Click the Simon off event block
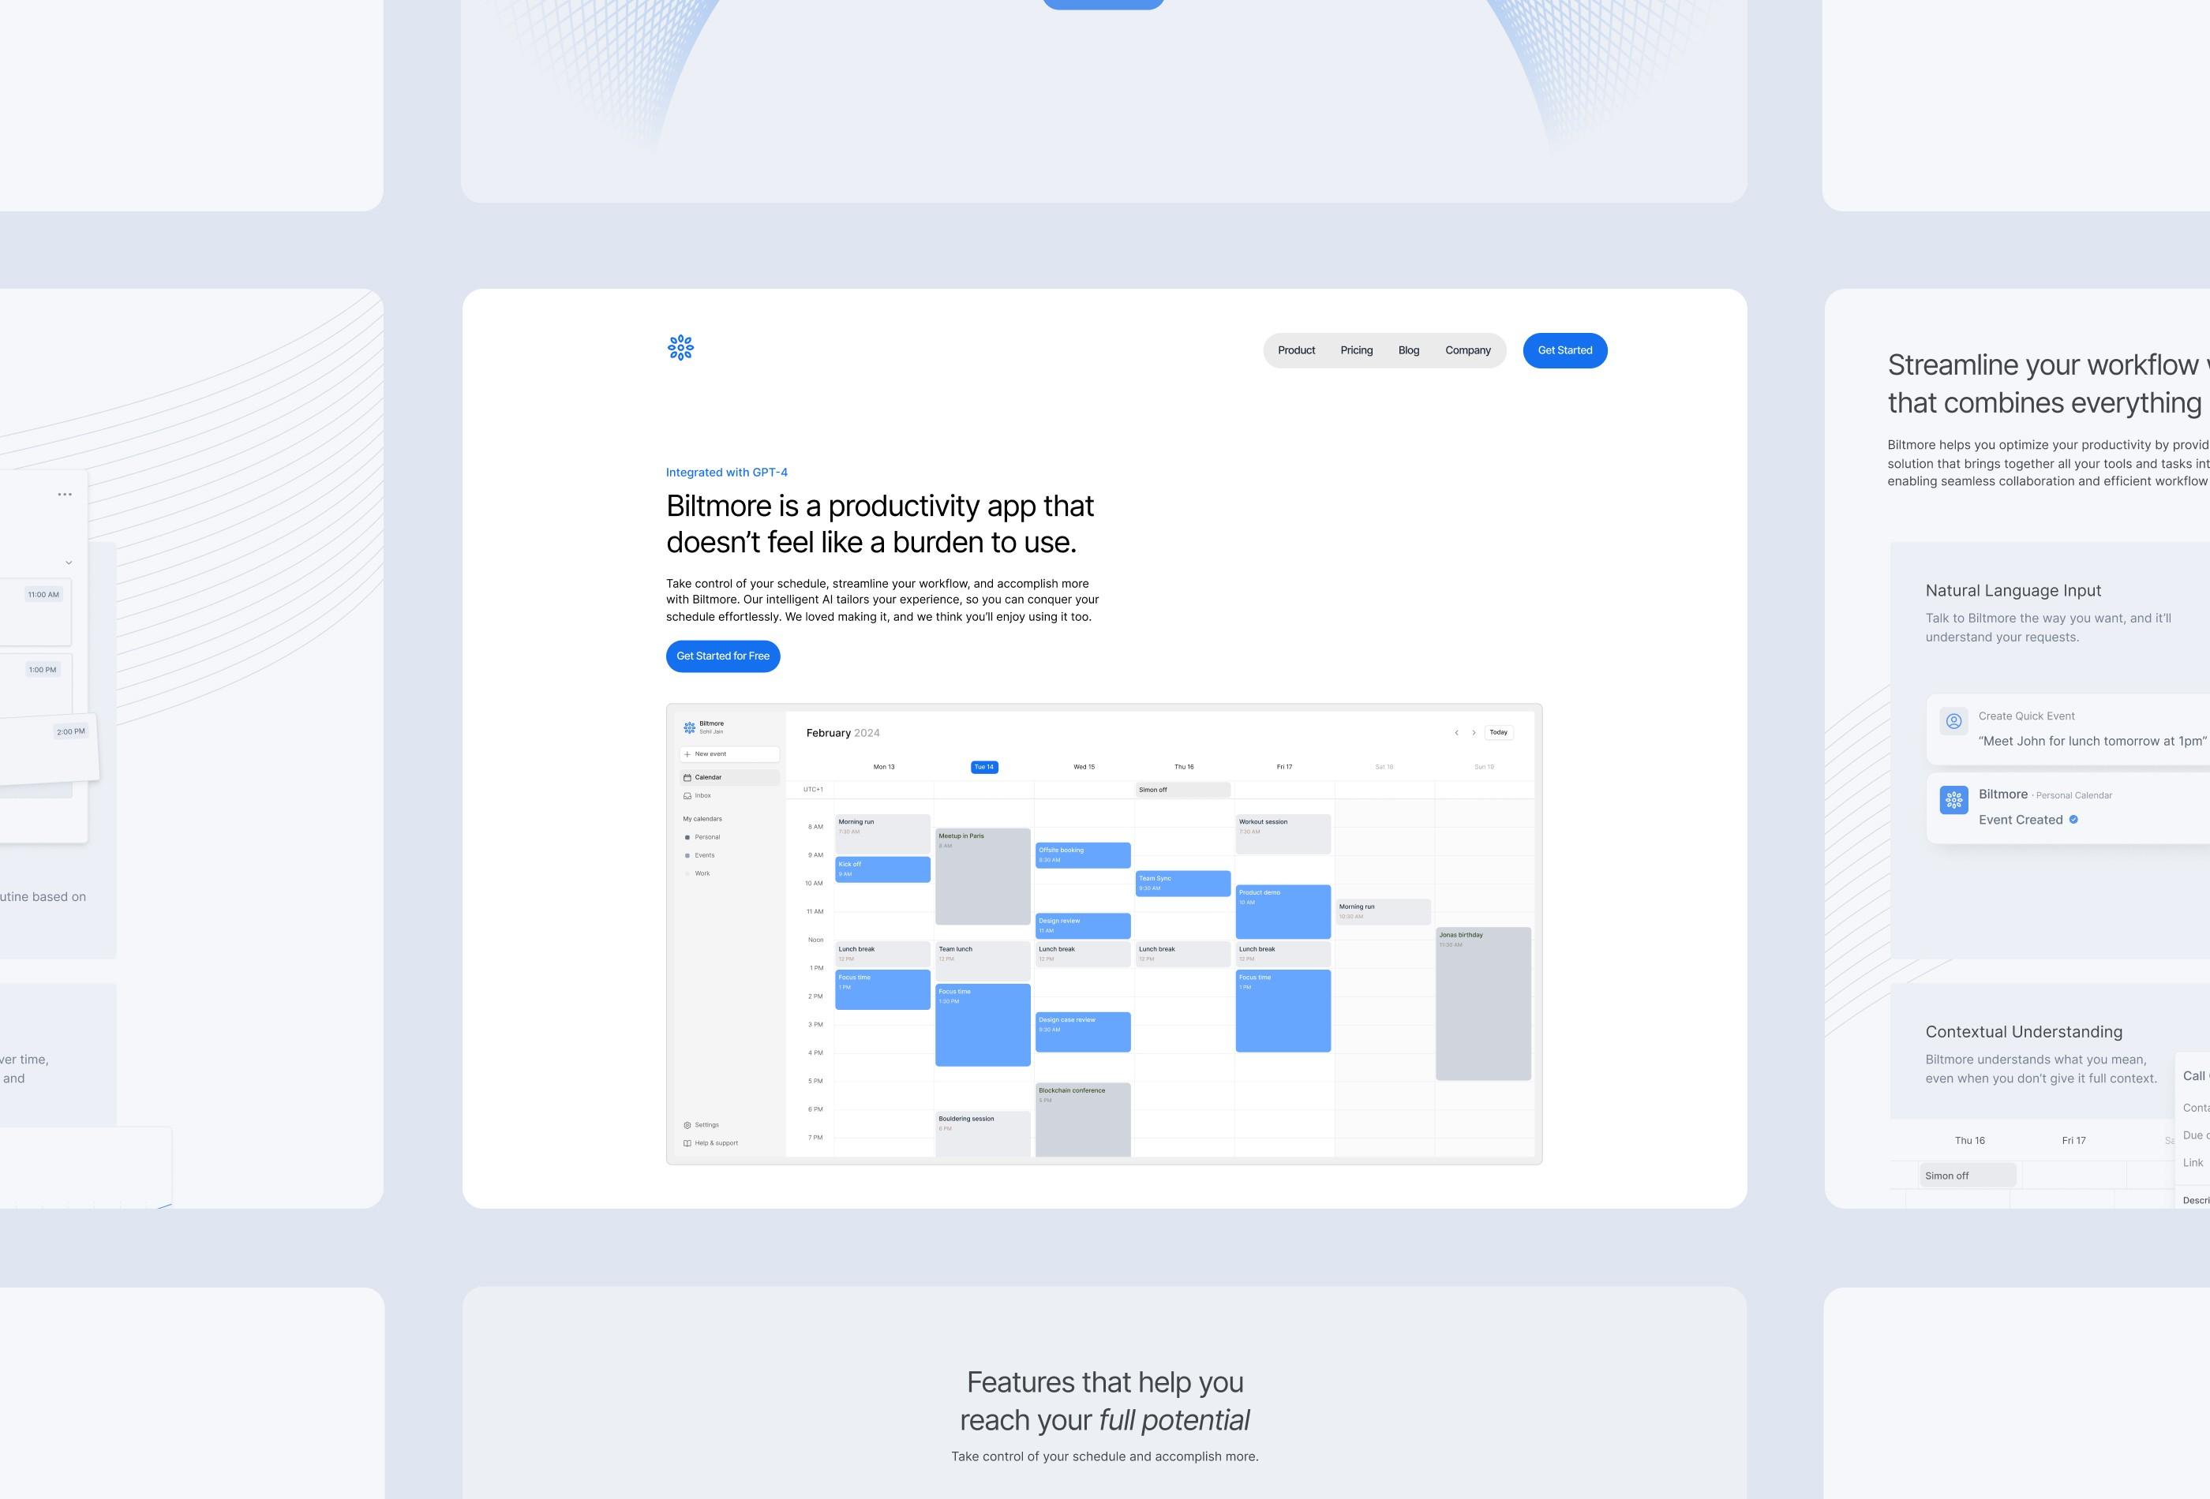2210x1499 pixels. [1183, 790]
